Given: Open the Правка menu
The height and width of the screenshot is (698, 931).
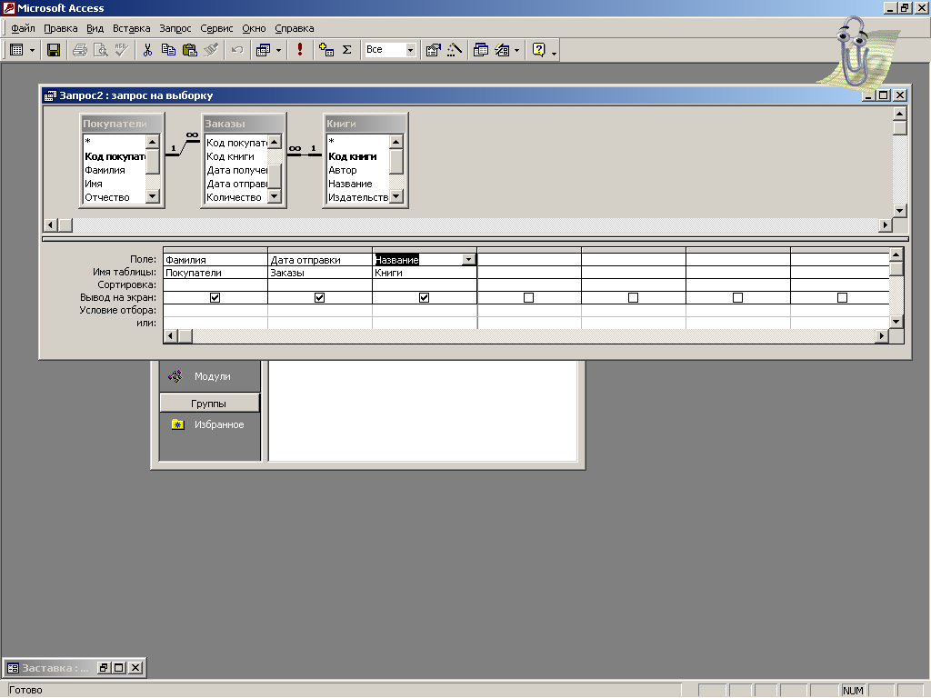Looking at the screenshot, I should click(x=61, y=28).
